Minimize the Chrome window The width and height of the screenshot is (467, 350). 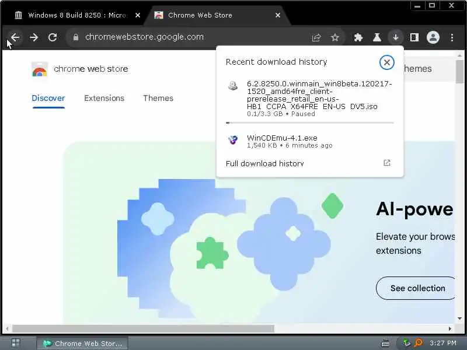click(x=417, y=6)
